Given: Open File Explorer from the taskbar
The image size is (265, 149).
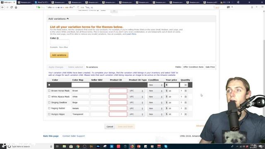Looking at the screenshot, I should [64, 147].
